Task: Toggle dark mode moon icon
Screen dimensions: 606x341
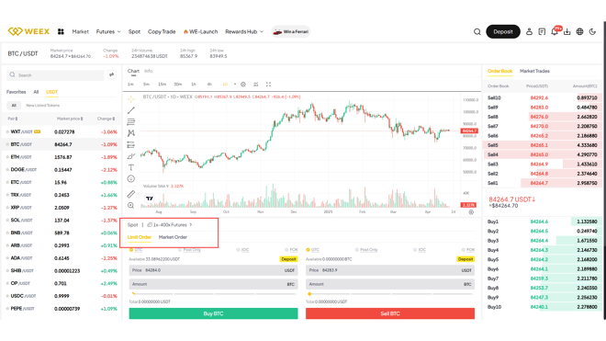Action: pyautogui.click(x=592, y=32)
